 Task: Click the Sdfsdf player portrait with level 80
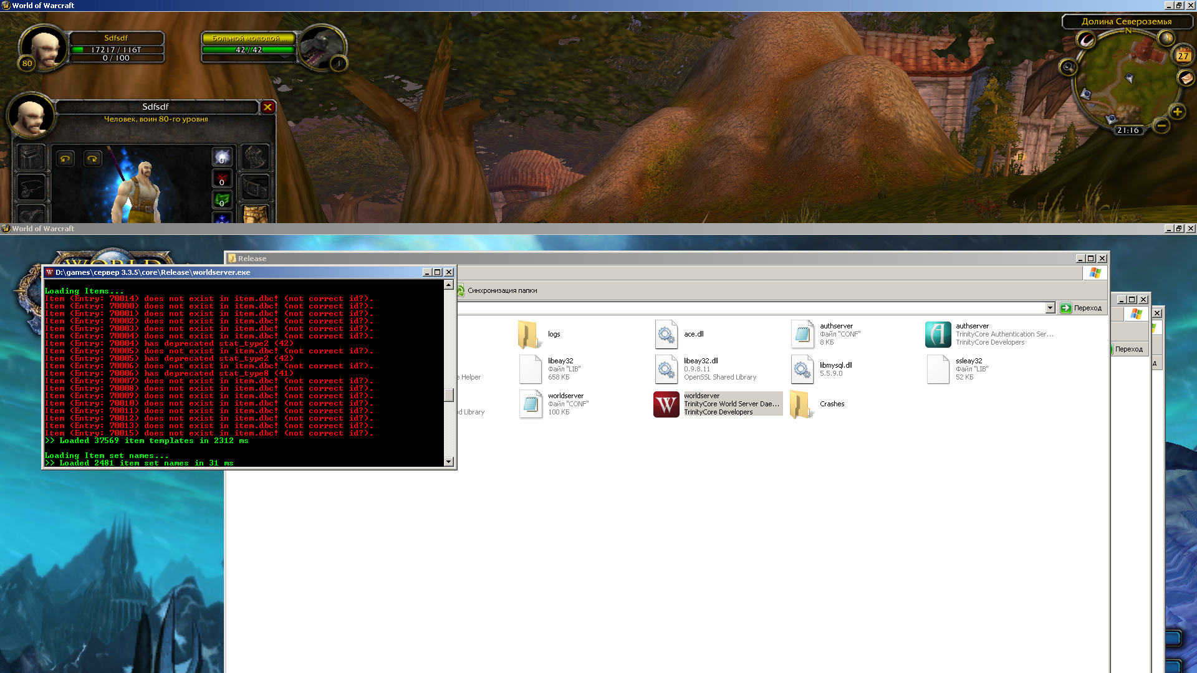pos(43,47)
